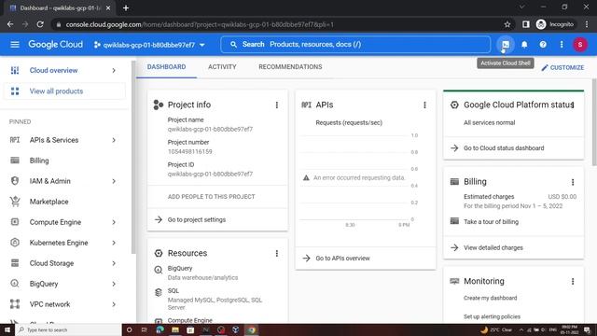Open the top bar settings and utilities menu
Screen dimensions: 597x336
[562, 45]
